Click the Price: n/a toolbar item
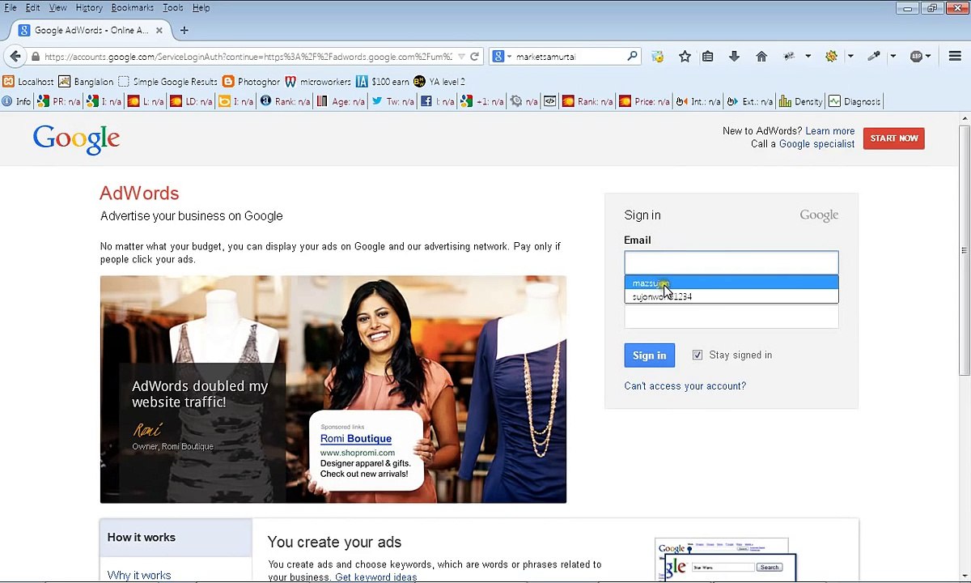971x583 pixels. pyautogui.click(x=644, y=102)
